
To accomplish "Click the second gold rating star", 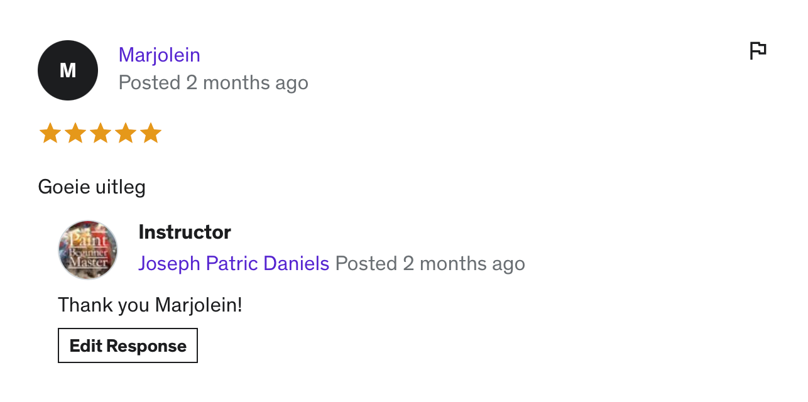I will [75, 133].
